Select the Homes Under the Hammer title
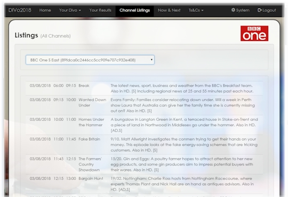The width and height of the screenshot is (288, 197). [x=91, y=122]
